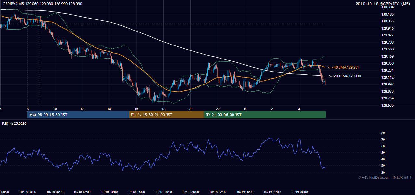
Task: Click price axis value 129.112
Action: (x=387, y=77)
